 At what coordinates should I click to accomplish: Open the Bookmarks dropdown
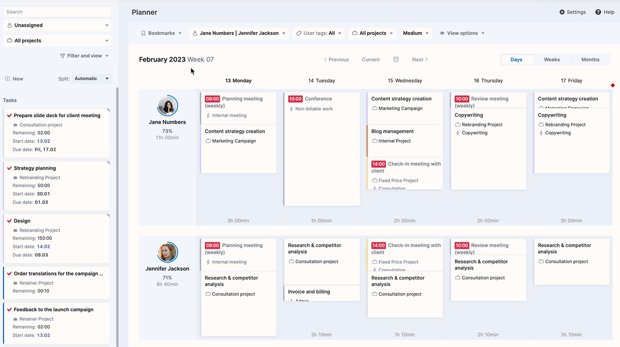point(161,33)
